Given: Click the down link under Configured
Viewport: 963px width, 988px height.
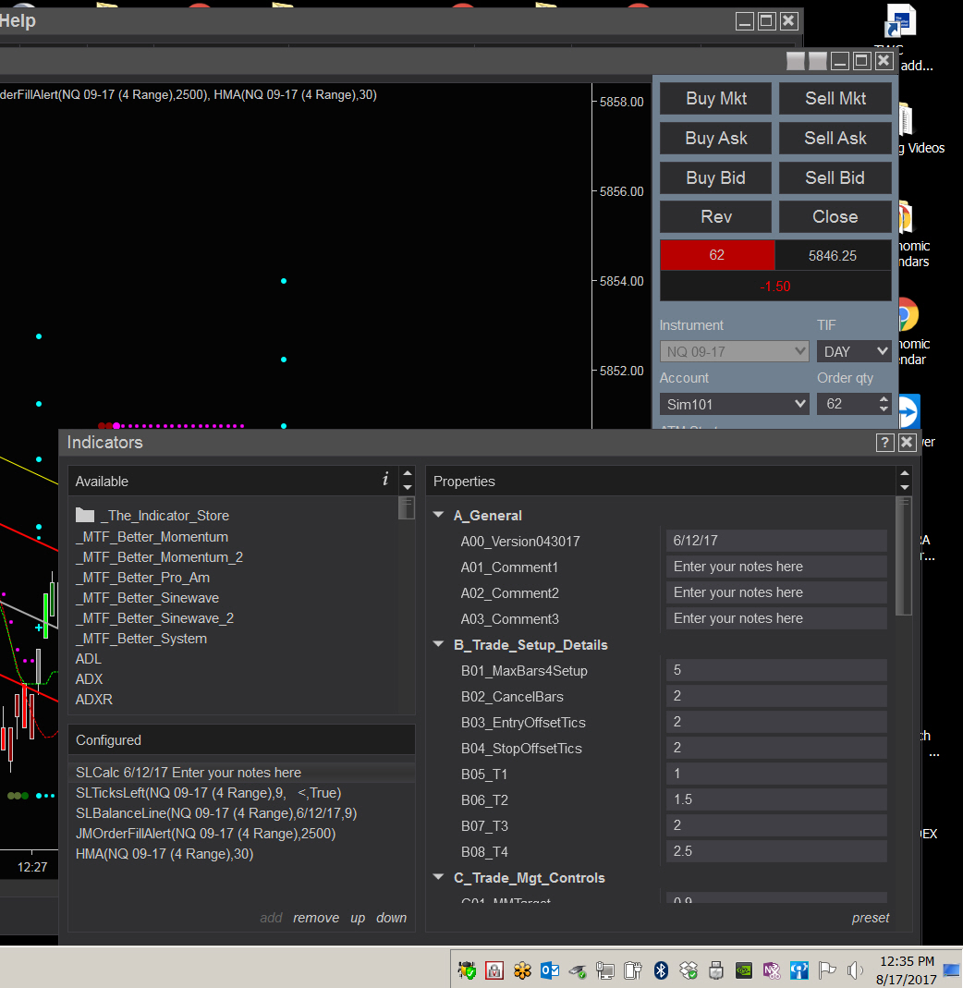Looking at the screenshot, I should 391,918.
